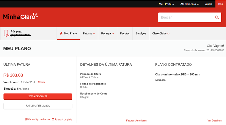Screen dimensions: 226x125
Task: Click the home icon in Meu Plano tab
Action: click(x=61, y=33)
